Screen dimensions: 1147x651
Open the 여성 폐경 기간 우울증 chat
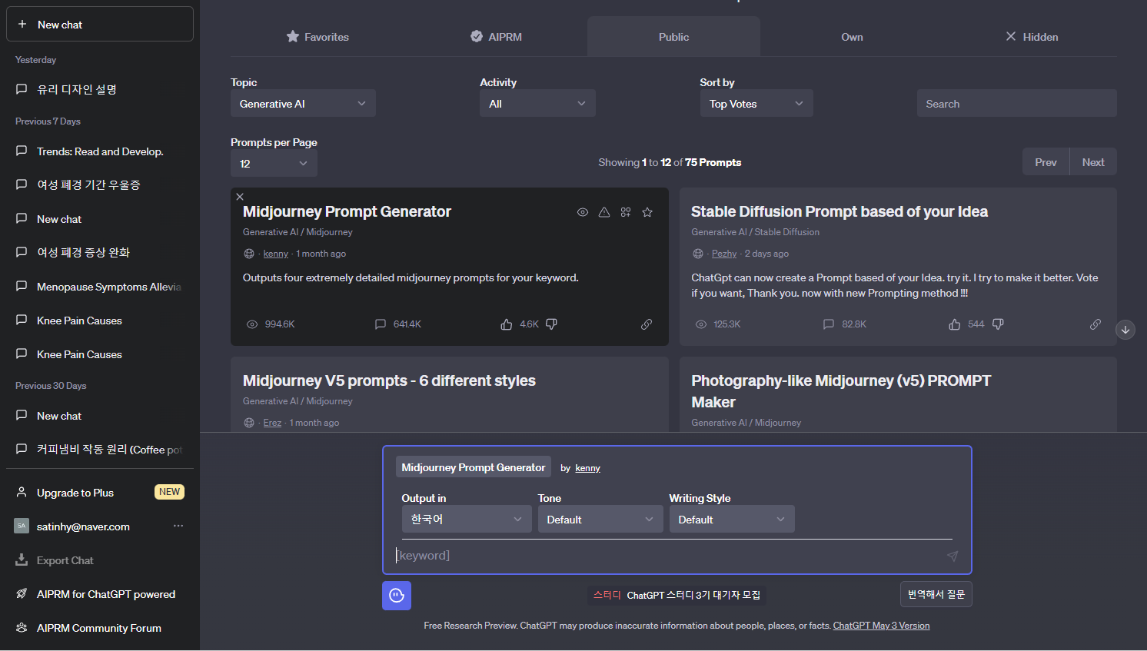(x=100, y=185)
